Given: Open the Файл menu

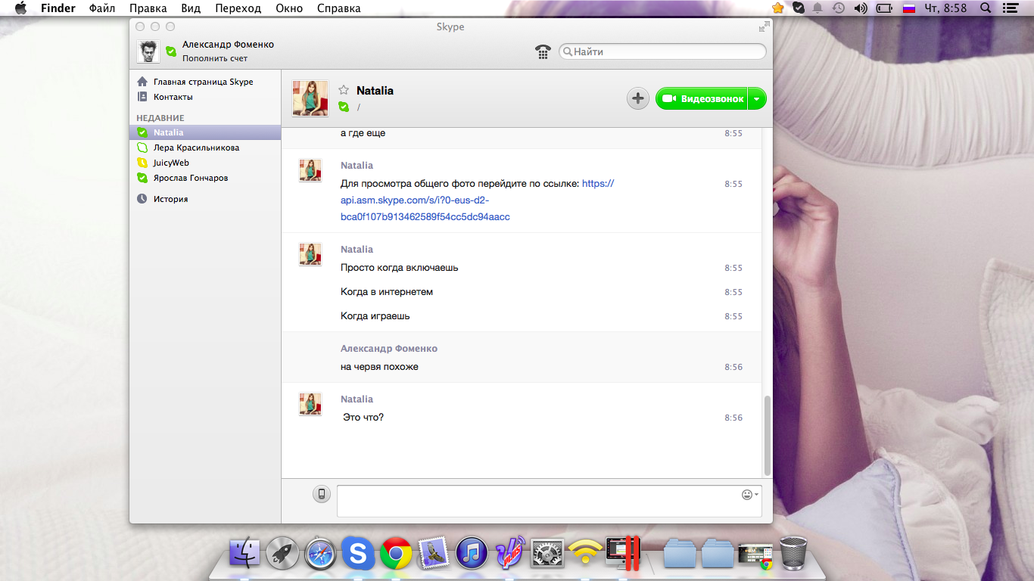Looking at the screenshot, I should point(102,8).
